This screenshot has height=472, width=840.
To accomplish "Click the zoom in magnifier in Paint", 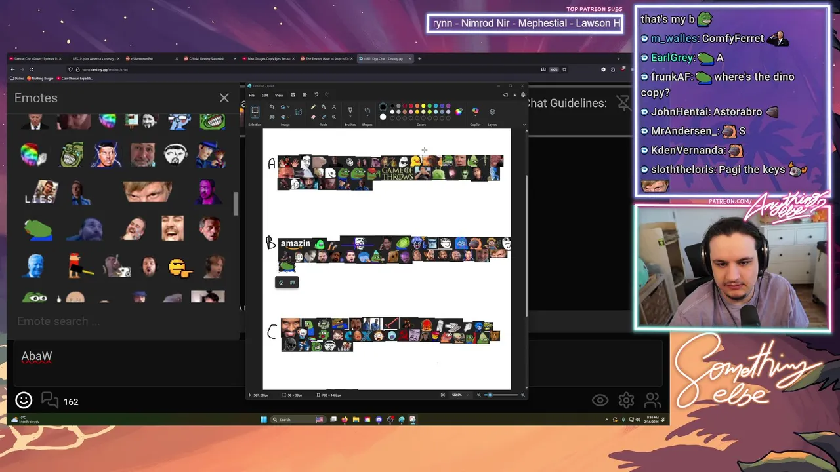I will (x=523, y=395).
